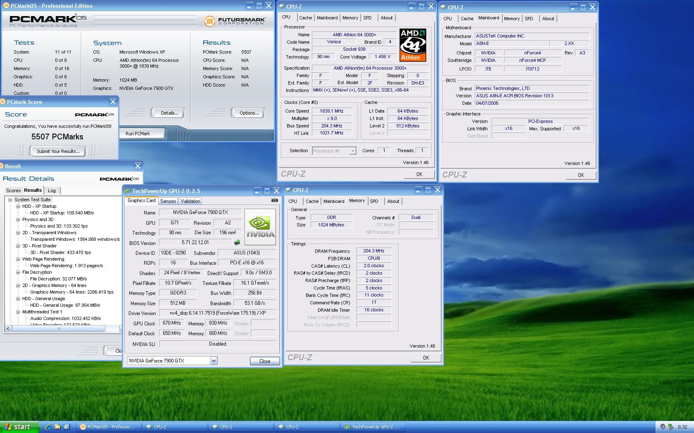Click the BIOS Version 5.71.22.12.01 field
This screenshot has height=433, width=694.
click(195, 242)
